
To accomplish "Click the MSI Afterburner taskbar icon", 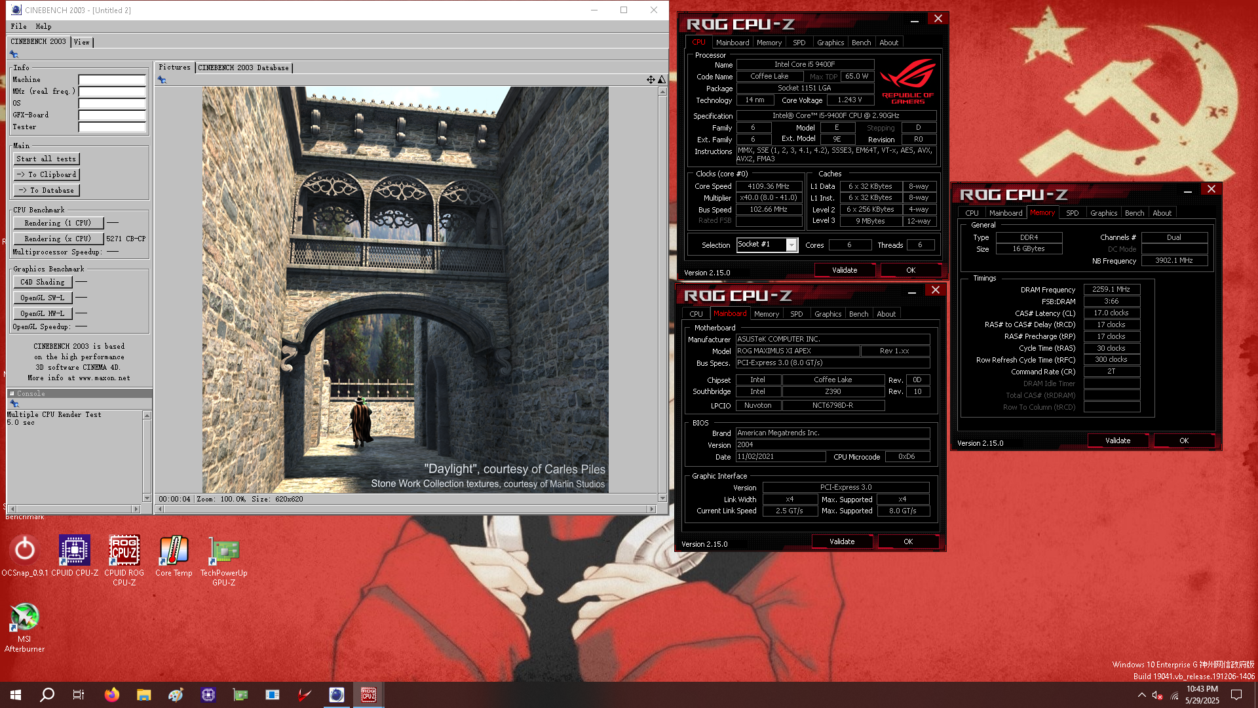I will [305, 695].
